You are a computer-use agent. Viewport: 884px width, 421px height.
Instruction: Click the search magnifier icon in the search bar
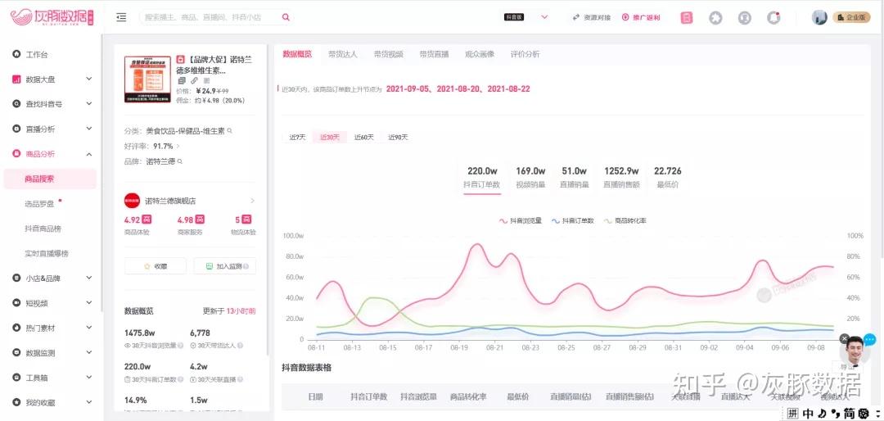(x=286, y=17)
